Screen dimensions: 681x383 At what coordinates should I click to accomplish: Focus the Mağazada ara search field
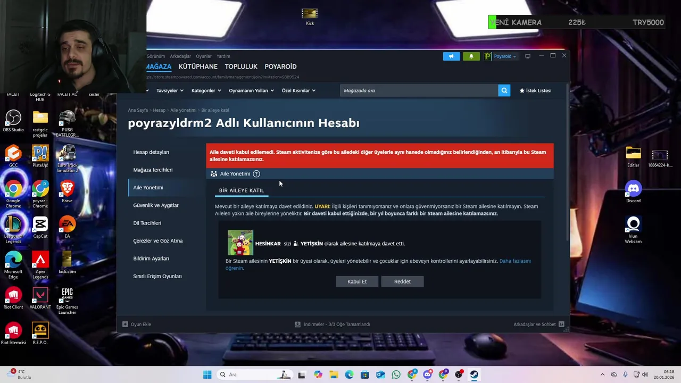(419, 90)
